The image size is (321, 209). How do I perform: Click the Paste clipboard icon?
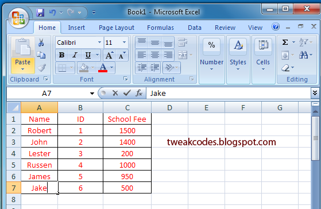(x=23, y=47)
